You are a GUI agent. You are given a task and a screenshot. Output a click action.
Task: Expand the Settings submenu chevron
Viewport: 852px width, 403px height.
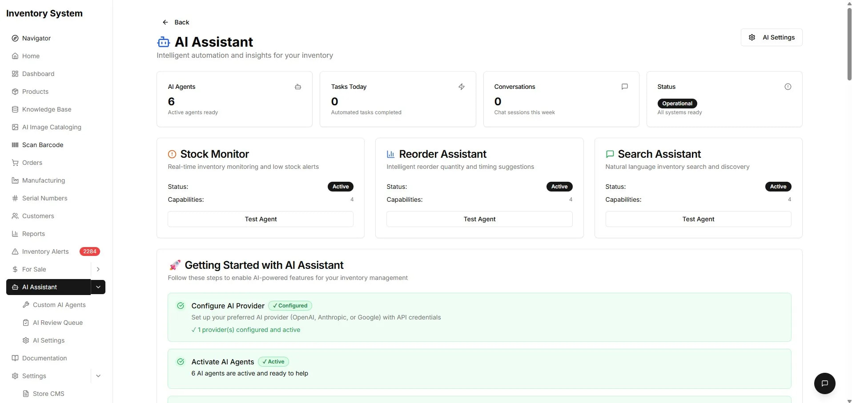98,376
